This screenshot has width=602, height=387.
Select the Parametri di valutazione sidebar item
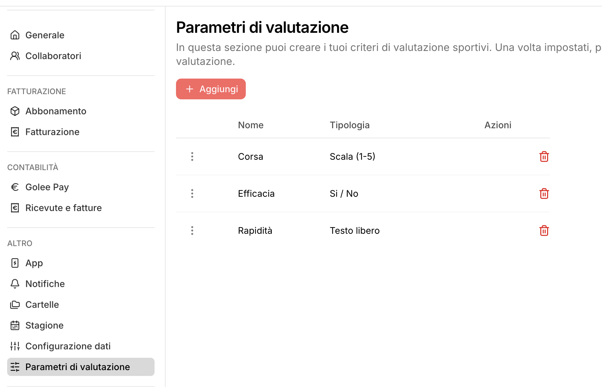point(78,367)
